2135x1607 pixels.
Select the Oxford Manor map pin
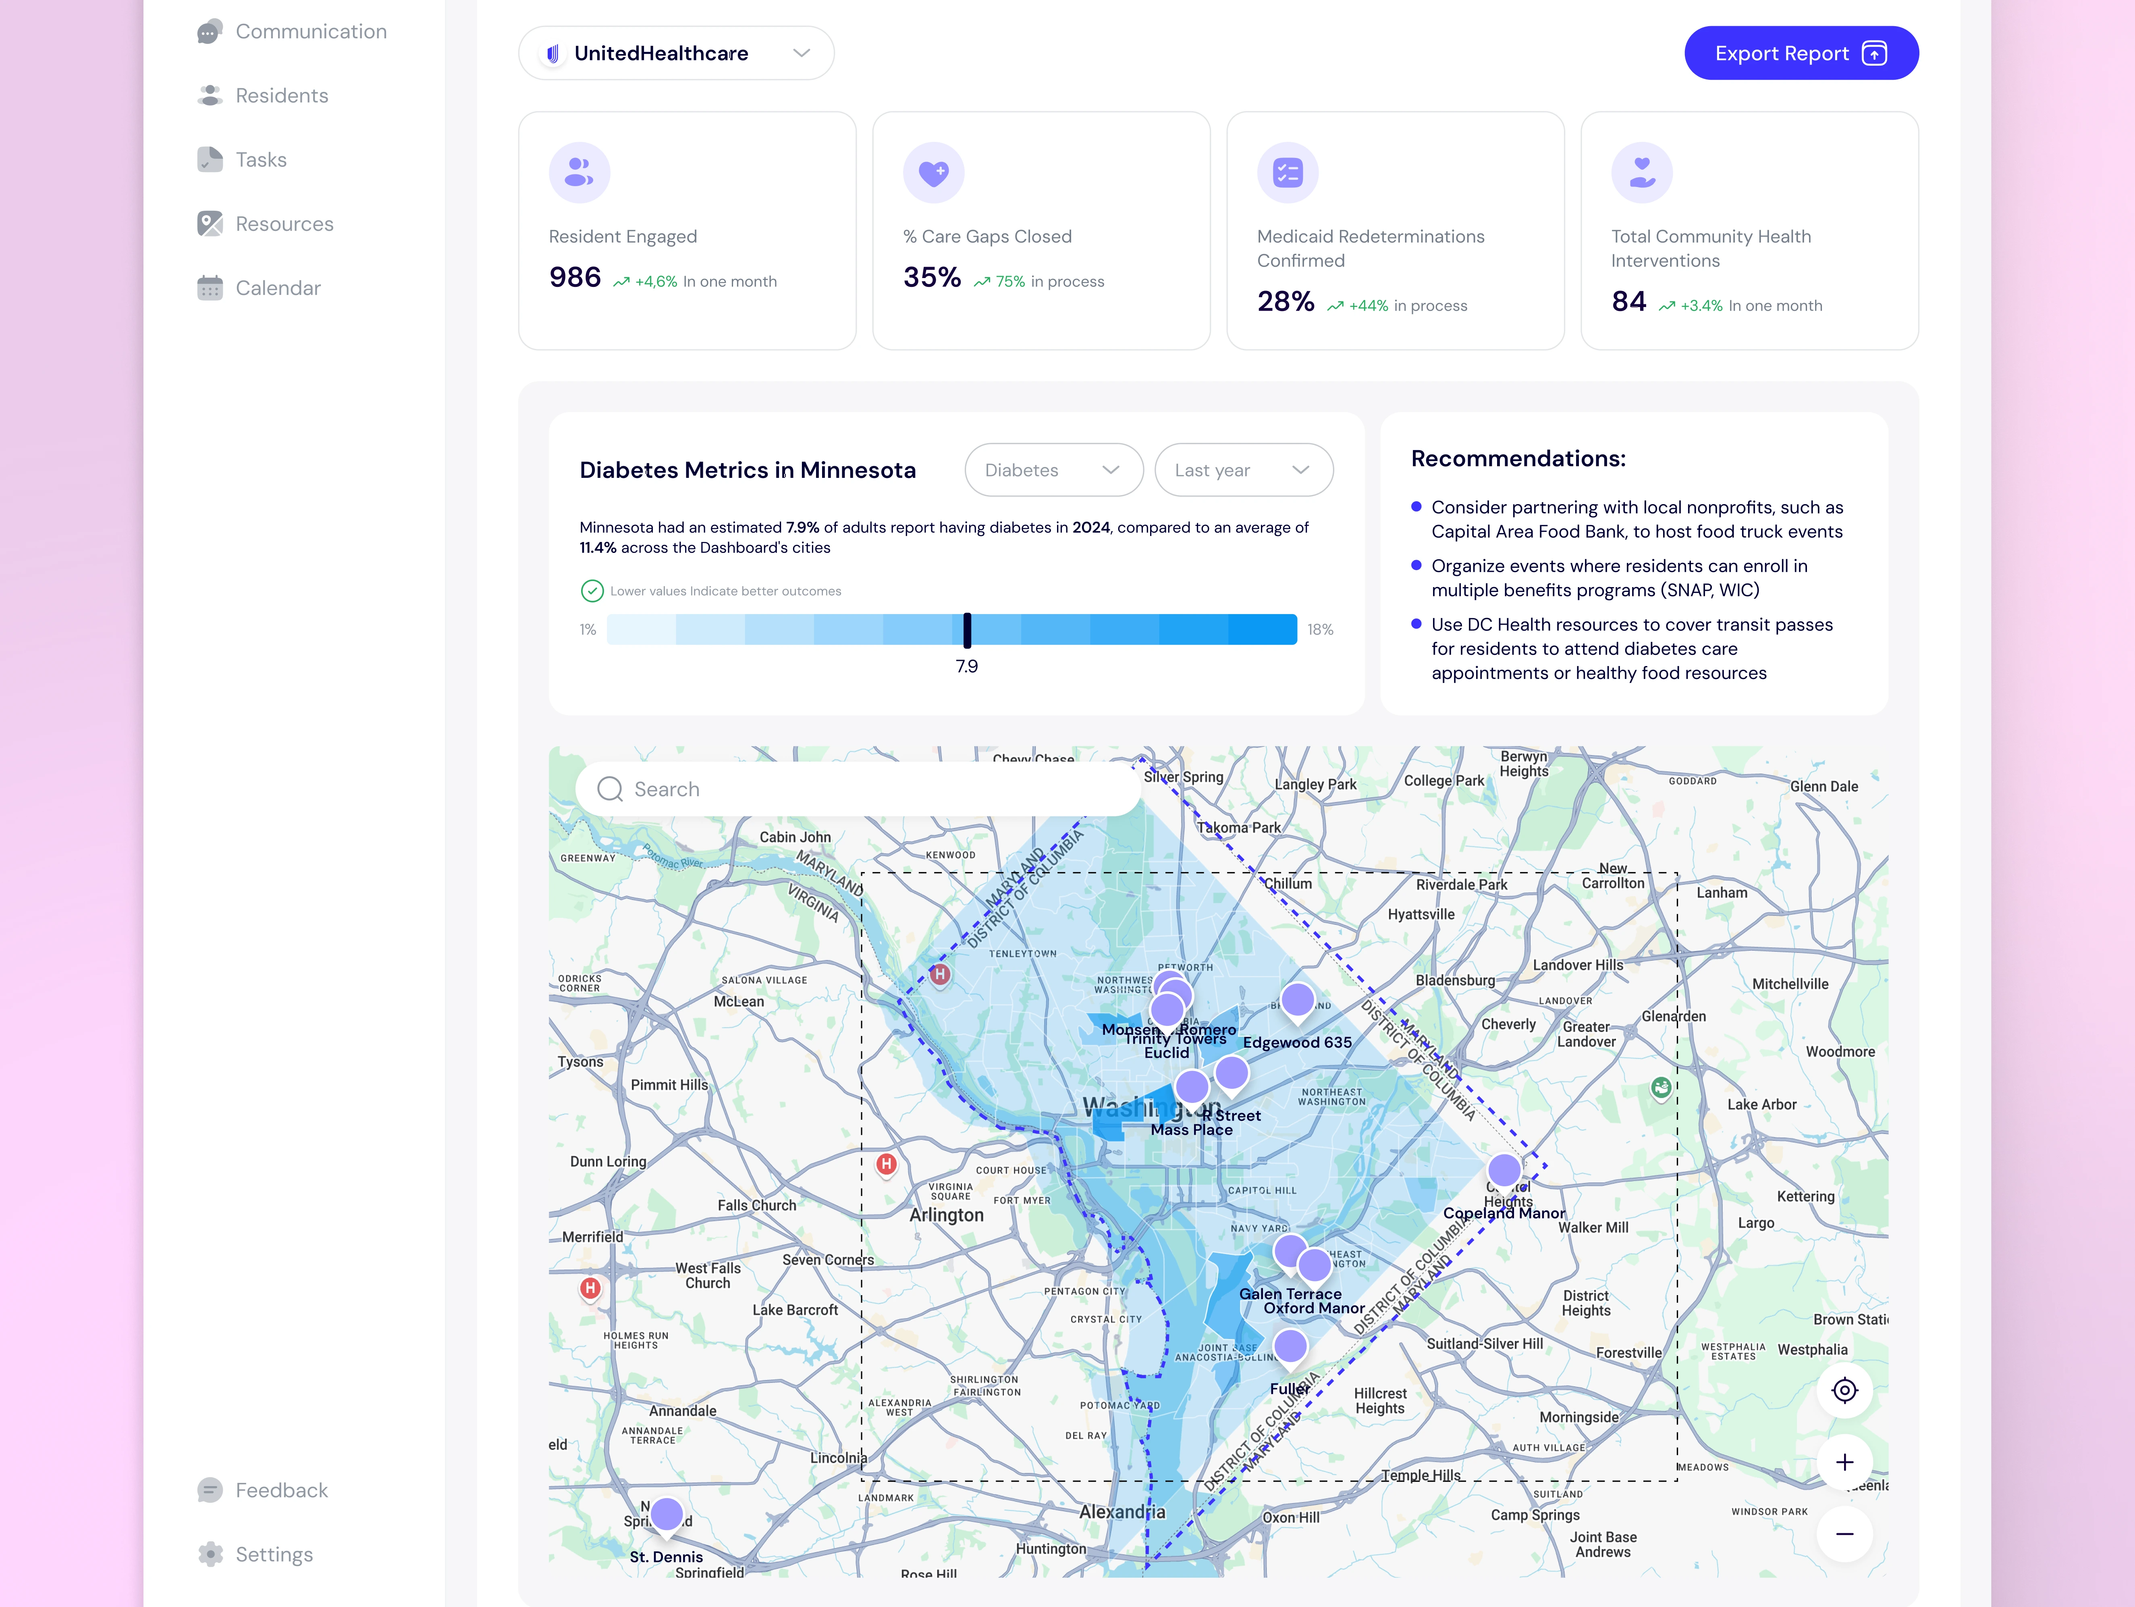point(1315,1266)
